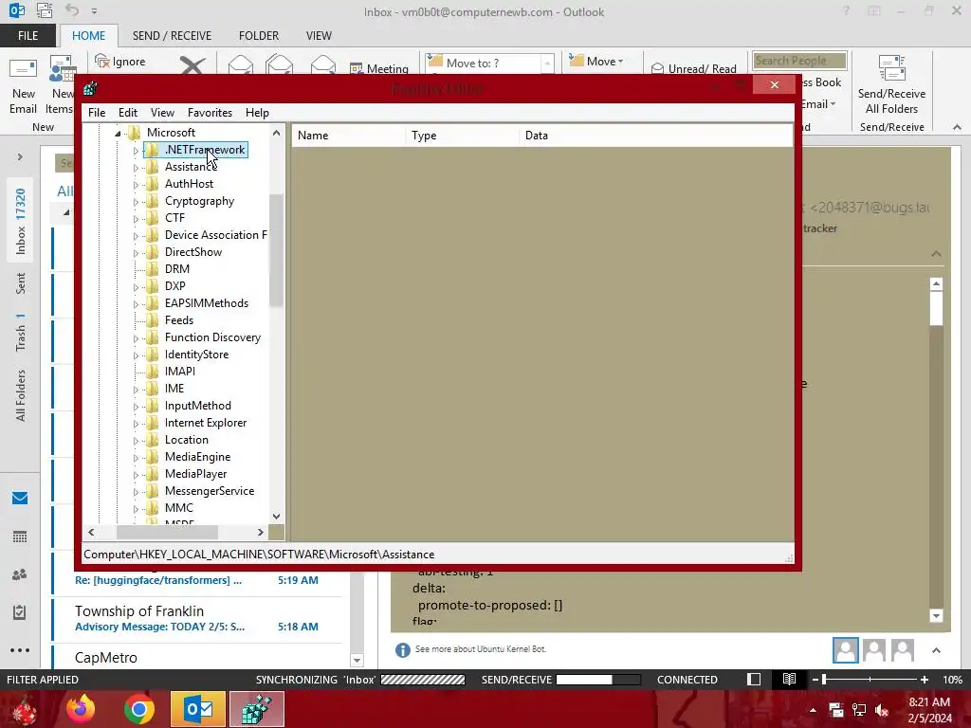The image size is (971, 728).
Task: Select the Assistance registry key
Action: pos(190,167)
